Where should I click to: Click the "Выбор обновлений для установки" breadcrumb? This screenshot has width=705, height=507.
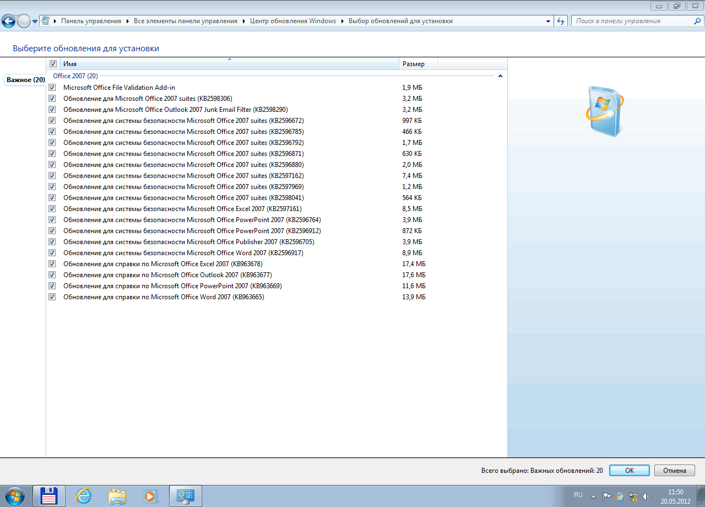click(400, 21)
